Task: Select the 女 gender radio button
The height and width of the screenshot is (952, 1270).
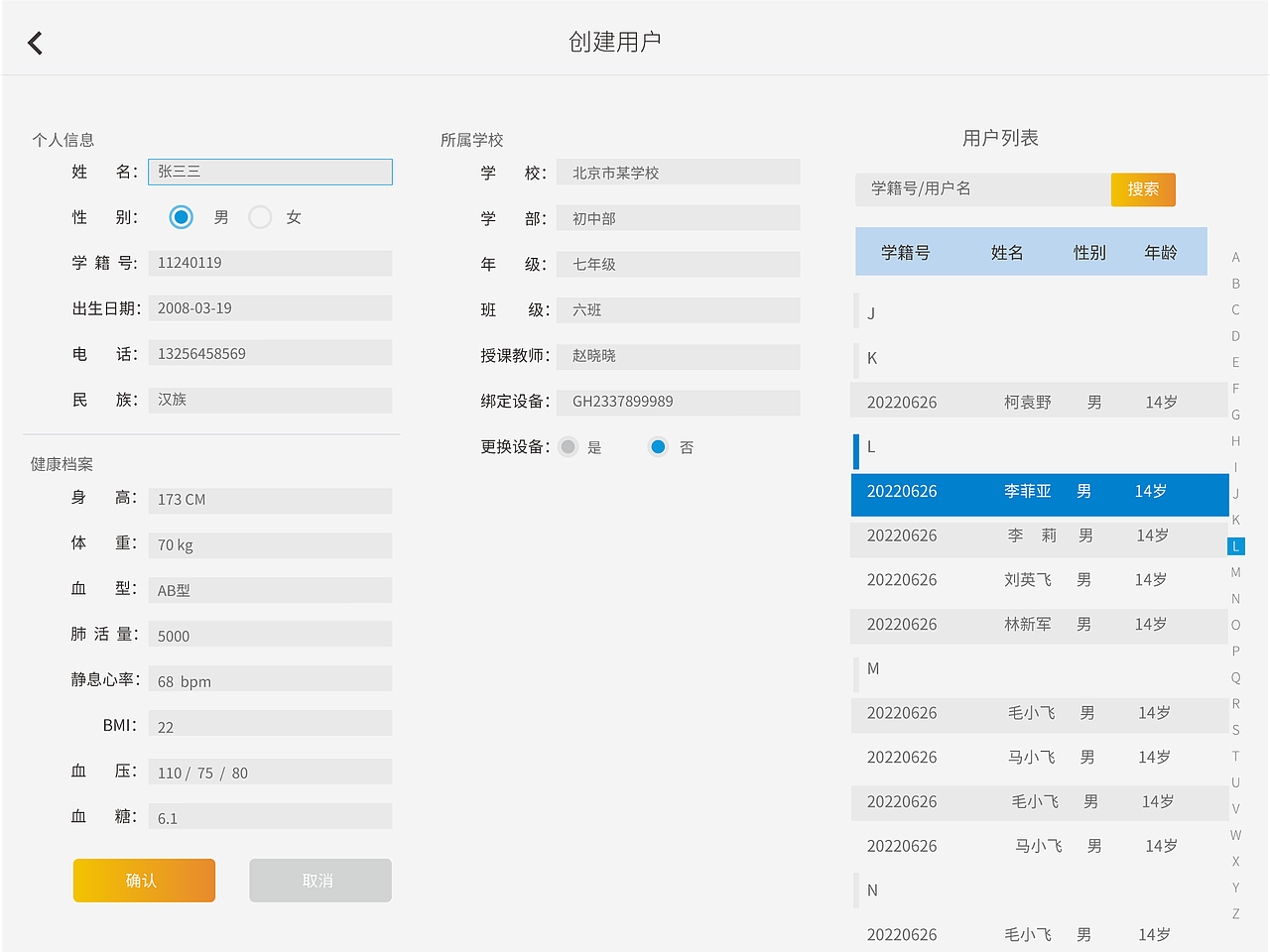Action: click(260, 217)
